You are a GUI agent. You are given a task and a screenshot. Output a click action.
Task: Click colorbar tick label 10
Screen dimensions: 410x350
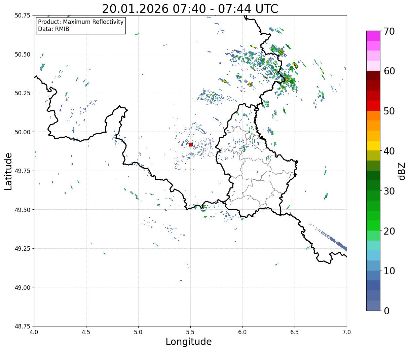point(389,271)
